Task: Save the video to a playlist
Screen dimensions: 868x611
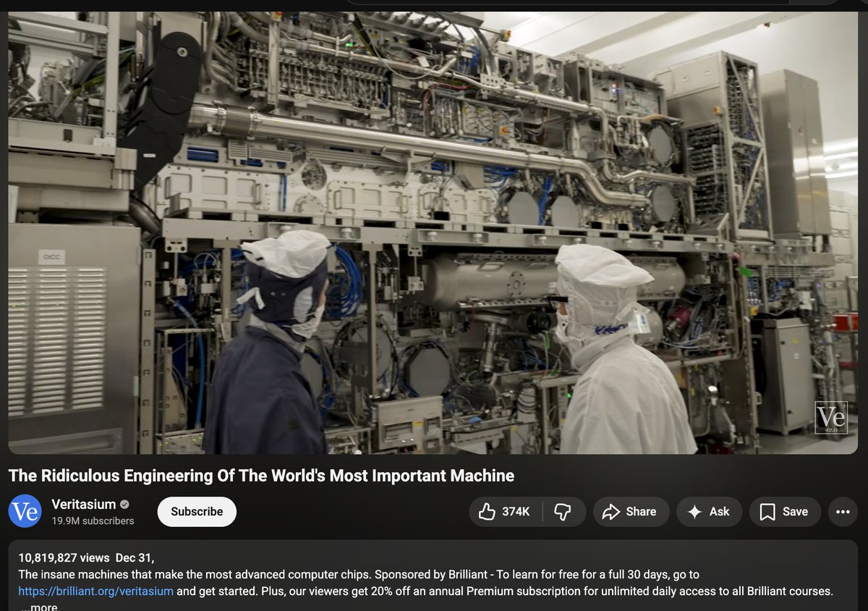Action: [x=785, y=512]
